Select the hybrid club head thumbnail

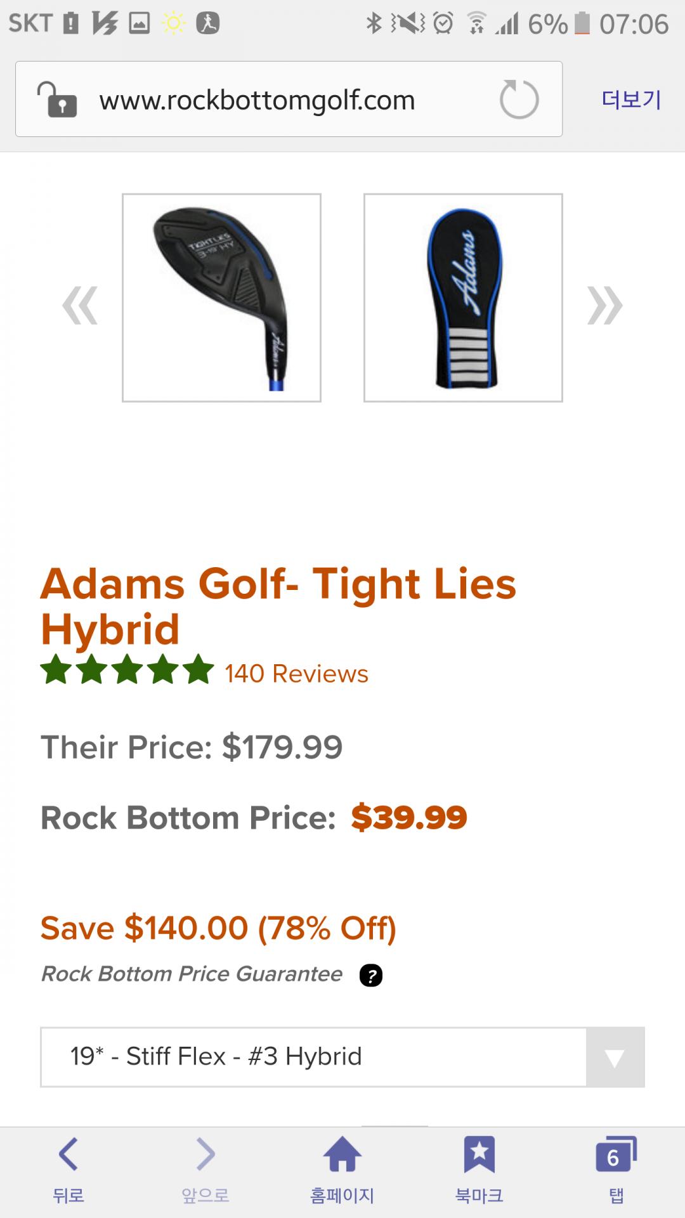[x=221, y=298]
